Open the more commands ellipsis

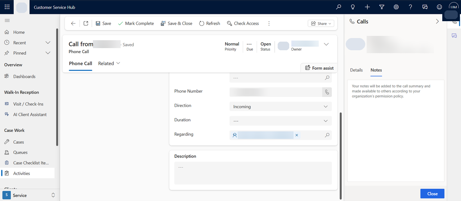click(x=269, y=23)
